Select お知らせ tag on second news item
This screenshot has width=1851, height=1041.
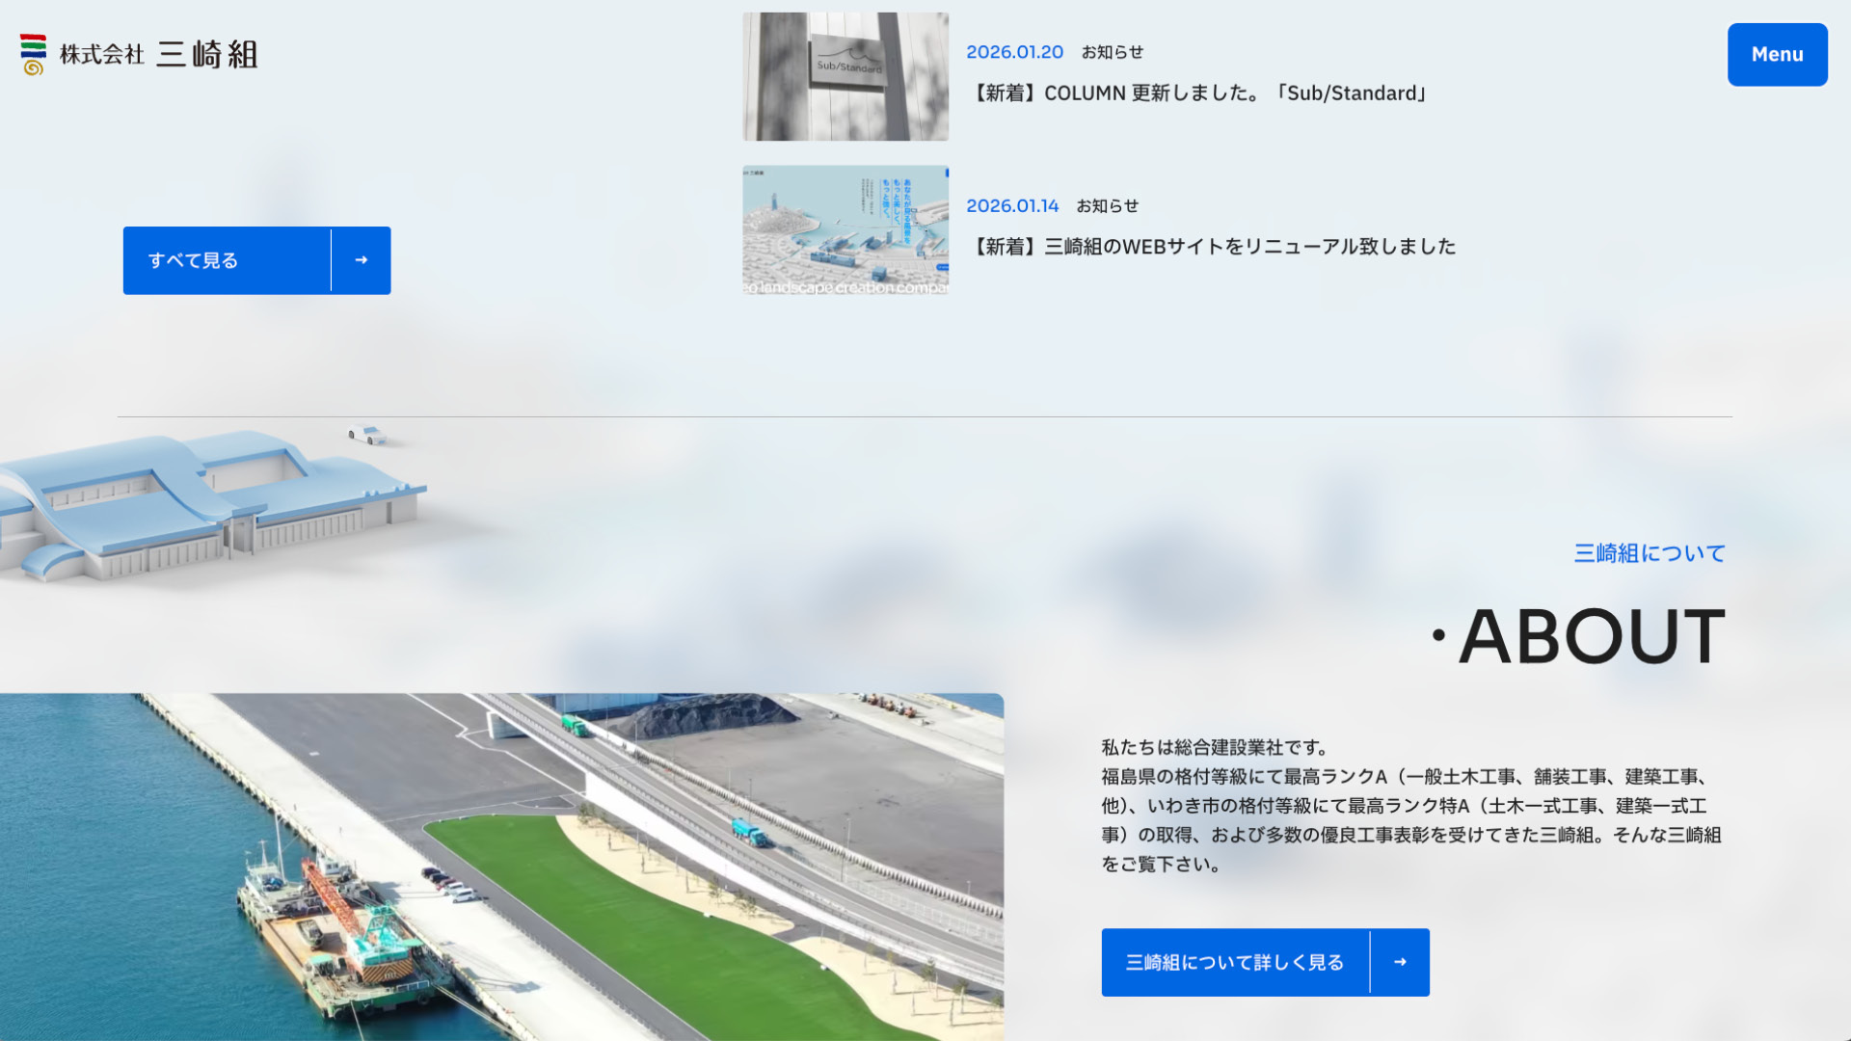[x=1107, y=206]
